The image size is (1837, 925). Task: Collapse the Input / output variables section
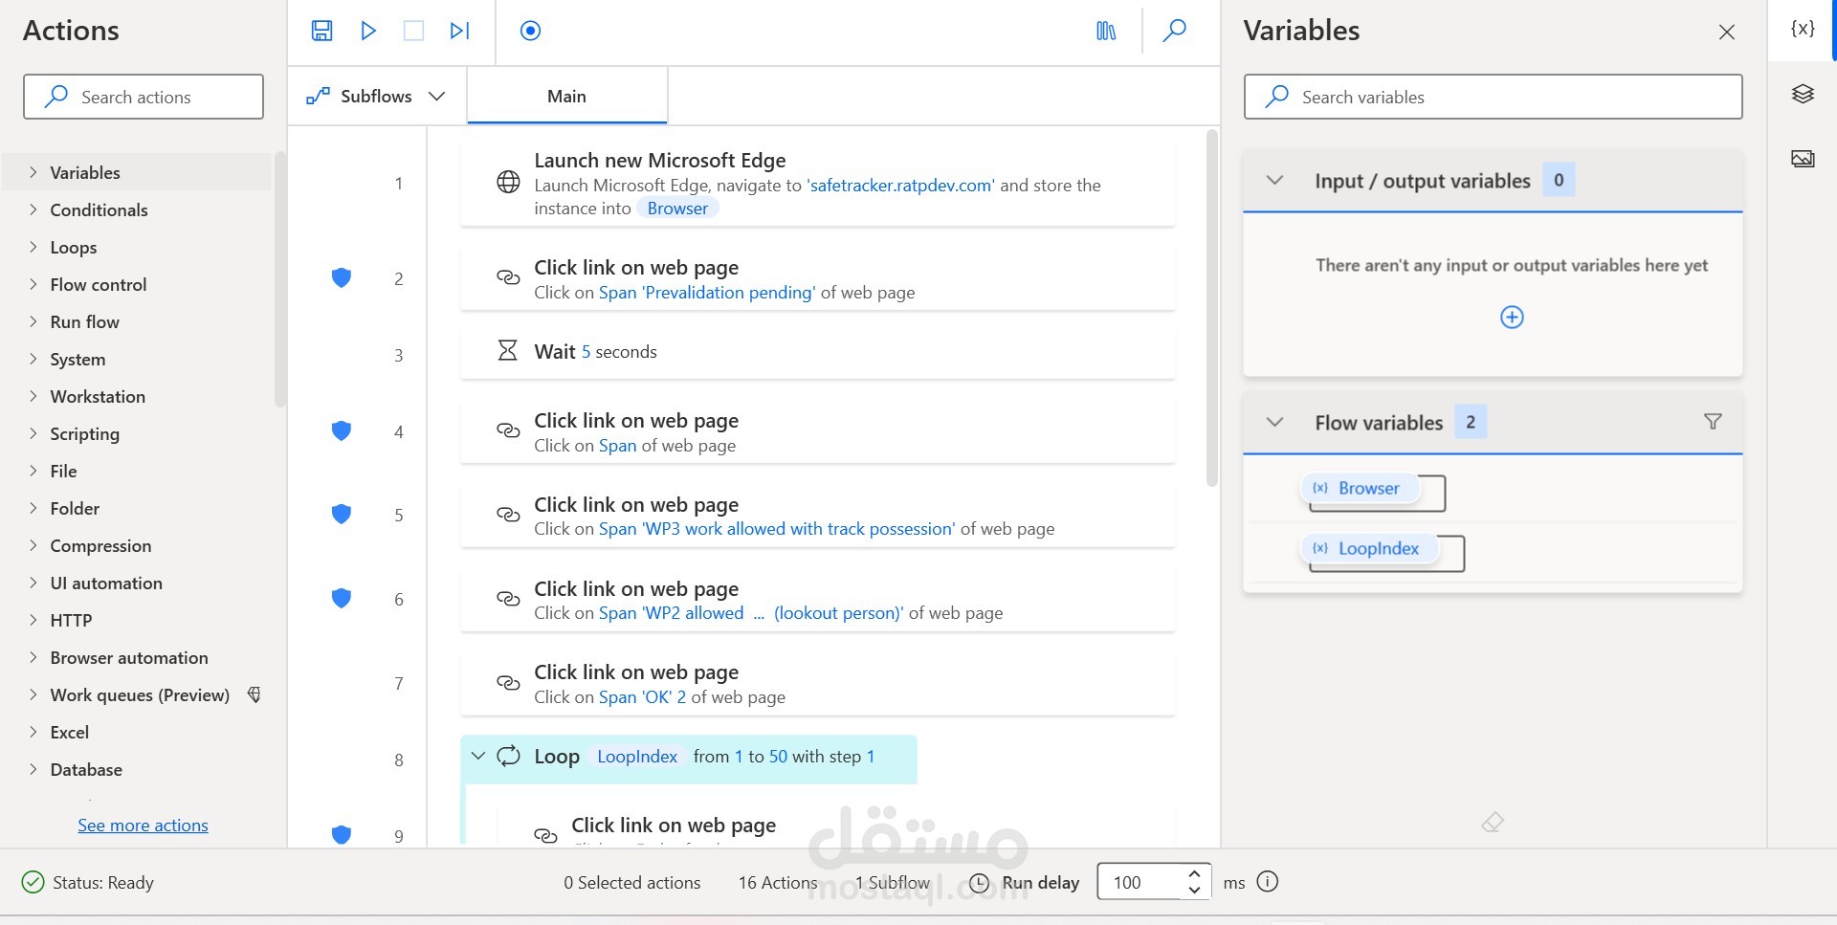point(1274,179)
